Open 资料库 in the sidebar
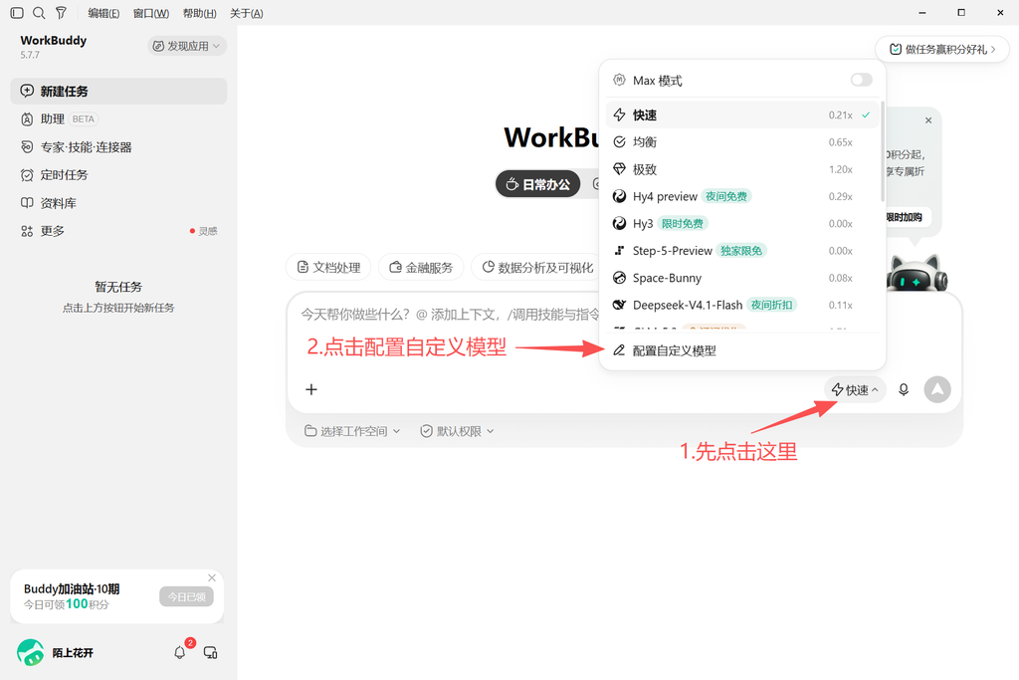 click(x=118, y=203)
